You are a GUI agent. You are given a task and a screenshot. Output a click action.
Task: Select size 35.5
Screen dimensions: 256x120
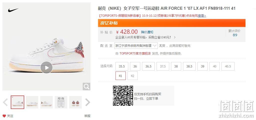[122, 66]
